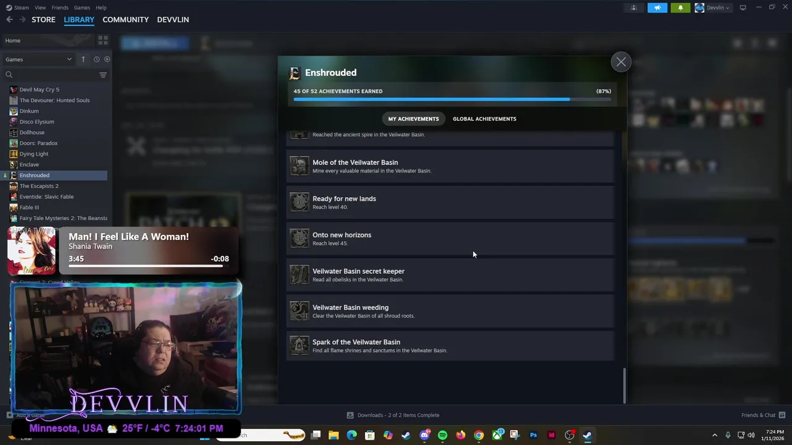Screen dimensions: 792x445
Task: Close the Enshrouded achievements dialog
Action: pyautogui.click(x=621, y=62)
